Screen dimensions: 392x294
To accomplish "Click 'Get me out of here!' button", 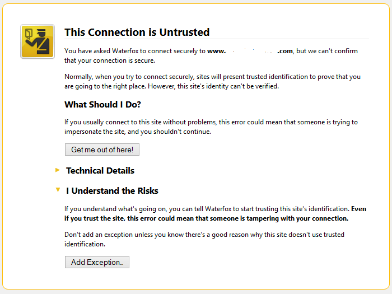I will [x=102, y=150].
